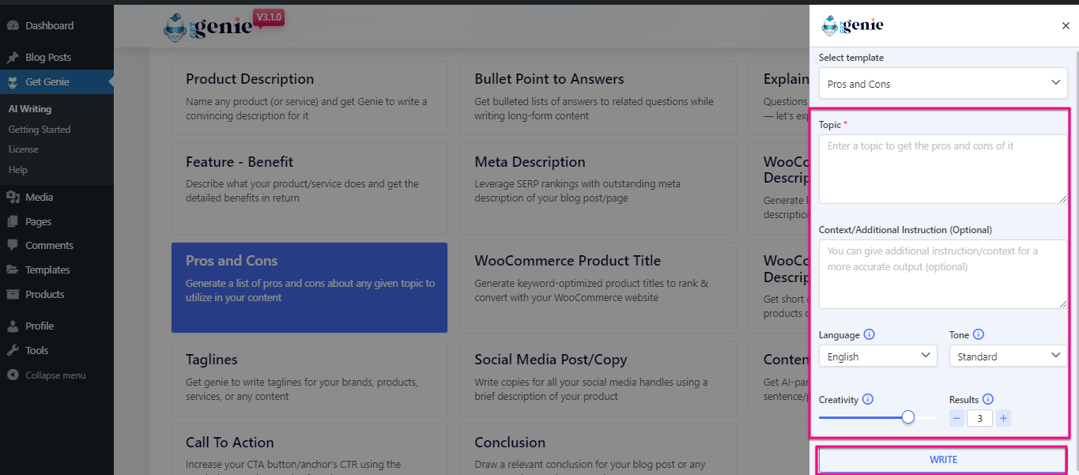
Task: Select the WooCommerce Product Title template
Action: click(598, 288)
